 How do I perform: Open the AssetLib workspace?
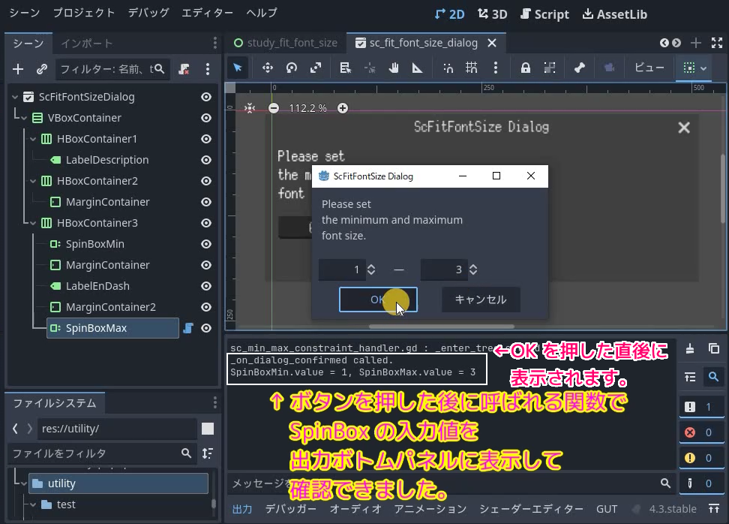click(615, 14)
